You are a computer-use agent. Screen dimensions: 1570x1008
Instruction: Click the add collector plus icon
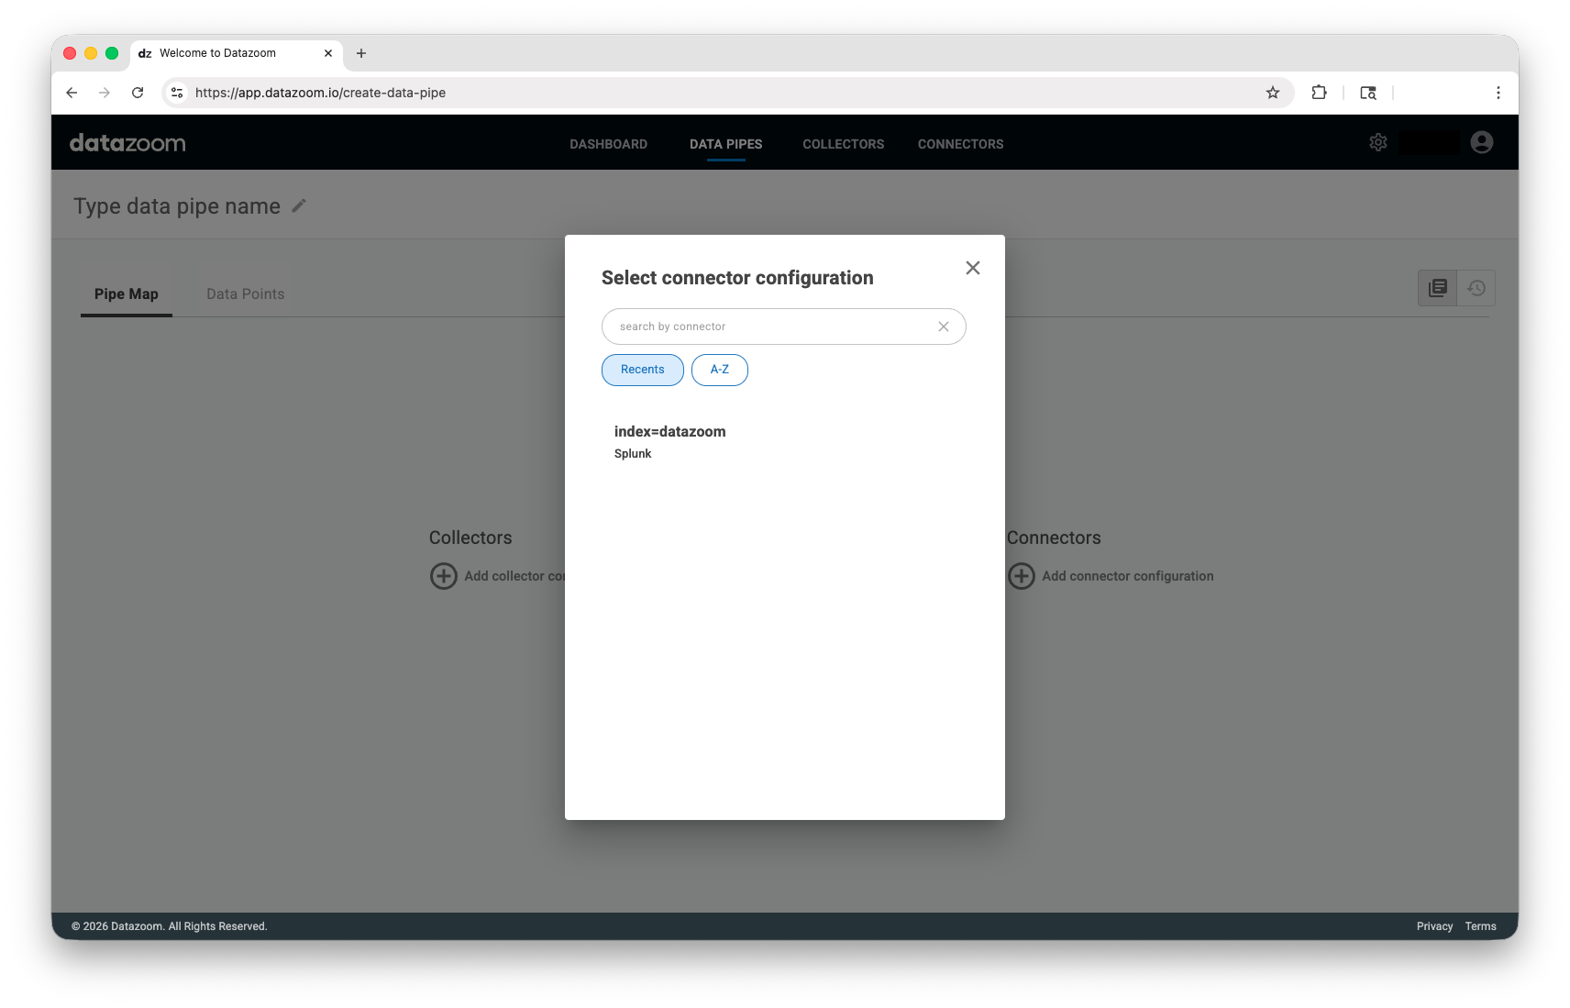[x=444, y=576]
